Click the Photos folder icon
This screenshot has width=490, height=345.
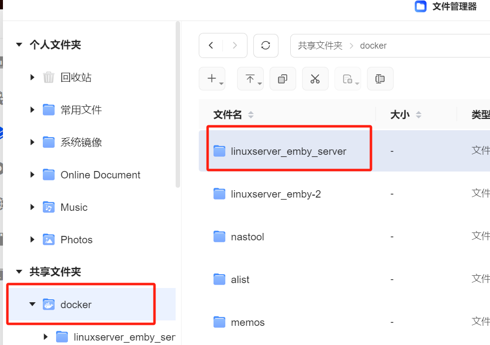tap(48, 240)
